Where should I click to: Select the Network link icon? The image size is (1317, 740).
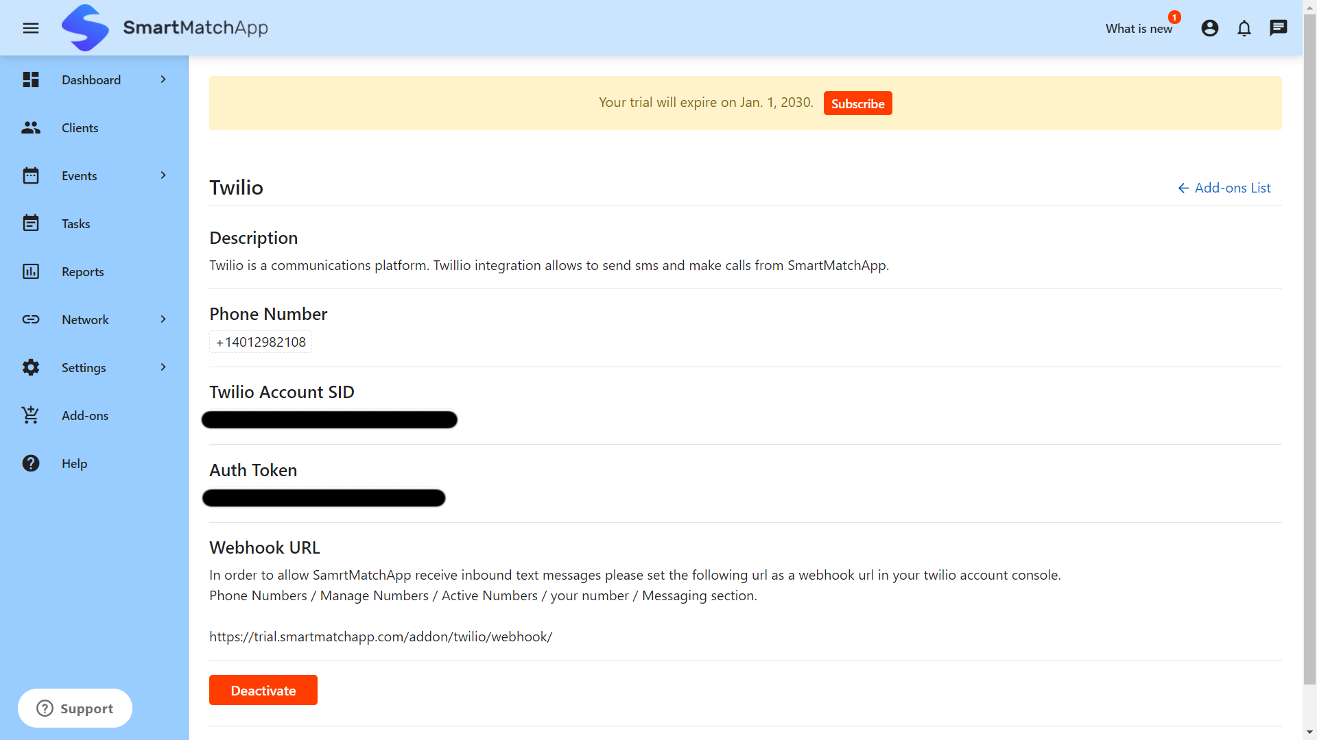pos(31,319)
